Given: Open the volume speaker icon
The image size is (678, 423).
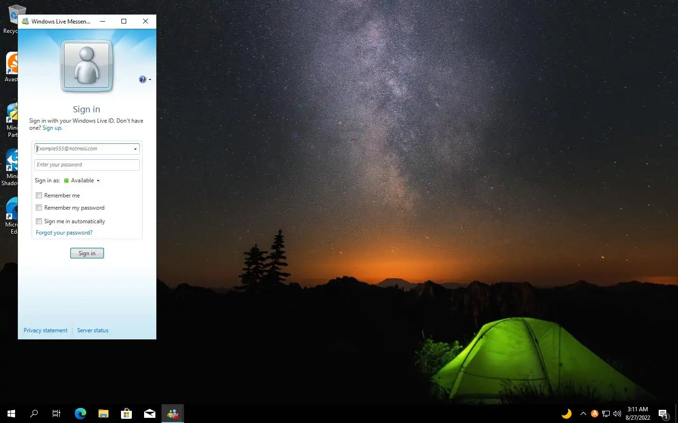Looking at the screenshot, I should tap(617, 414).
